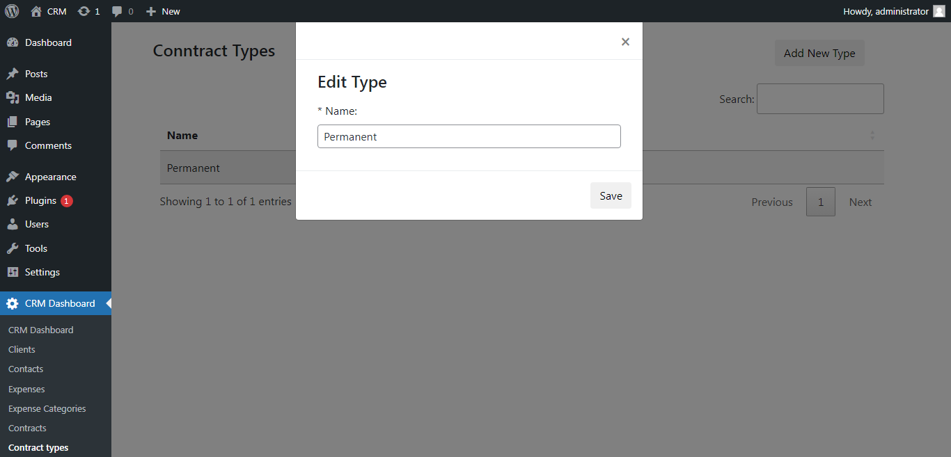Open Plugins via its plug icon
951x457 pixels.
[x=14, y=200]
